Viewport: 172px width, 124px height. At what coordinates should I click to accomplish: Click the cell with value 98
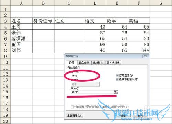pos(95,44)
